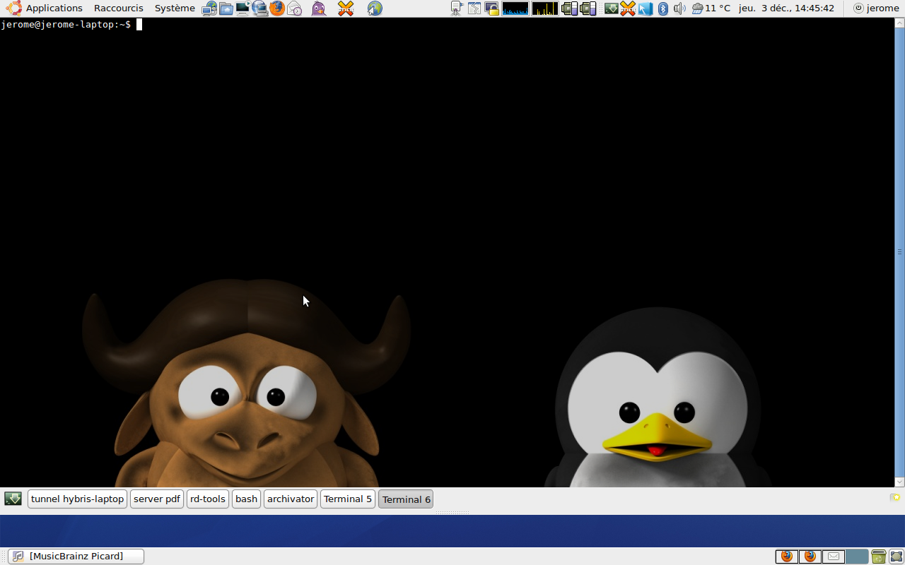Restore the MusicBrainz Picard window
This screenshot has height=565, width=905.
[x=76, y=557]
